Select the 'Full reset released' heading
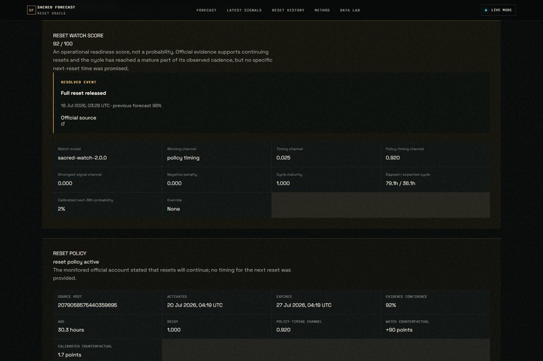543x361 pixels. [x=84, y=93]
